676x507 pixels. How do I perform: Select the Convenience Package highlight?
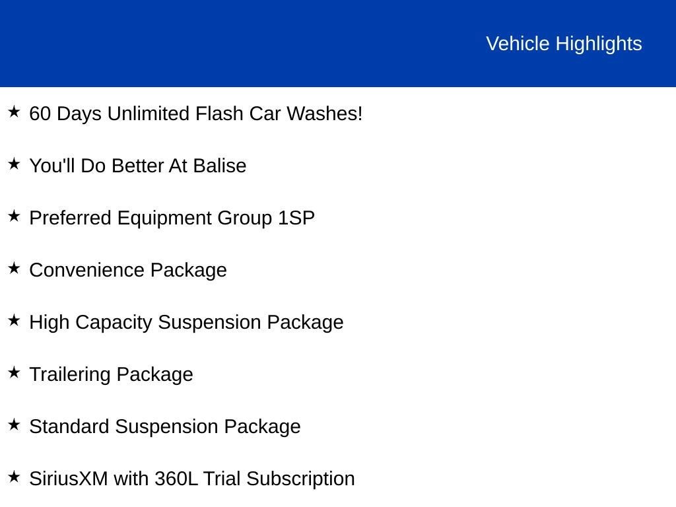(x=128, y=270)
